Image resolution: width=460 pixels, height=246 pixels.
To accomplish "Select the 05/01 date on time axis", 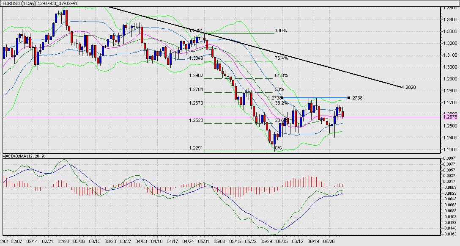I will click(x=204, y=241).
